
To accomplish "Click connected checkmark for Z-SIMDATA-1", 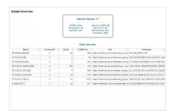I will tap(50, 83).
